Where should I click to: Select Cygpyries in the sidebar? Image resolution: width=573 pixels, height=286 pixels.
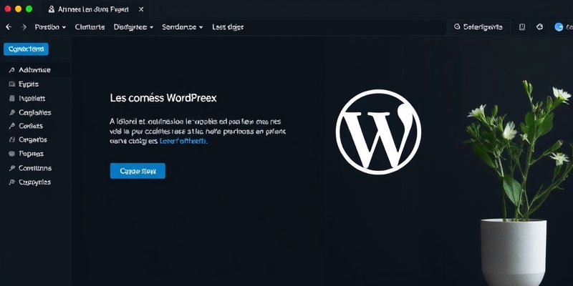(x=35, y=182)
